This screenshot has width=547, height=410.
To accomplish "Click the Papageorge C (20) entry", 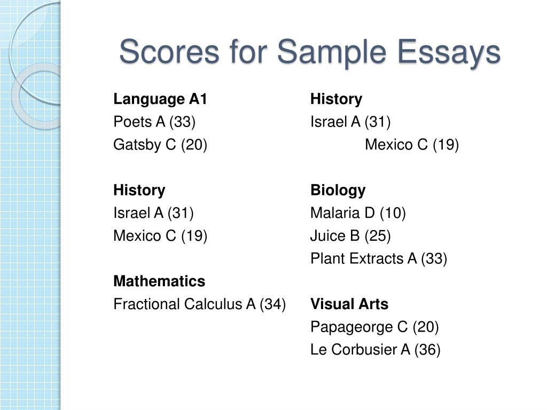I will pyautogui.click(x=374, y=327).
